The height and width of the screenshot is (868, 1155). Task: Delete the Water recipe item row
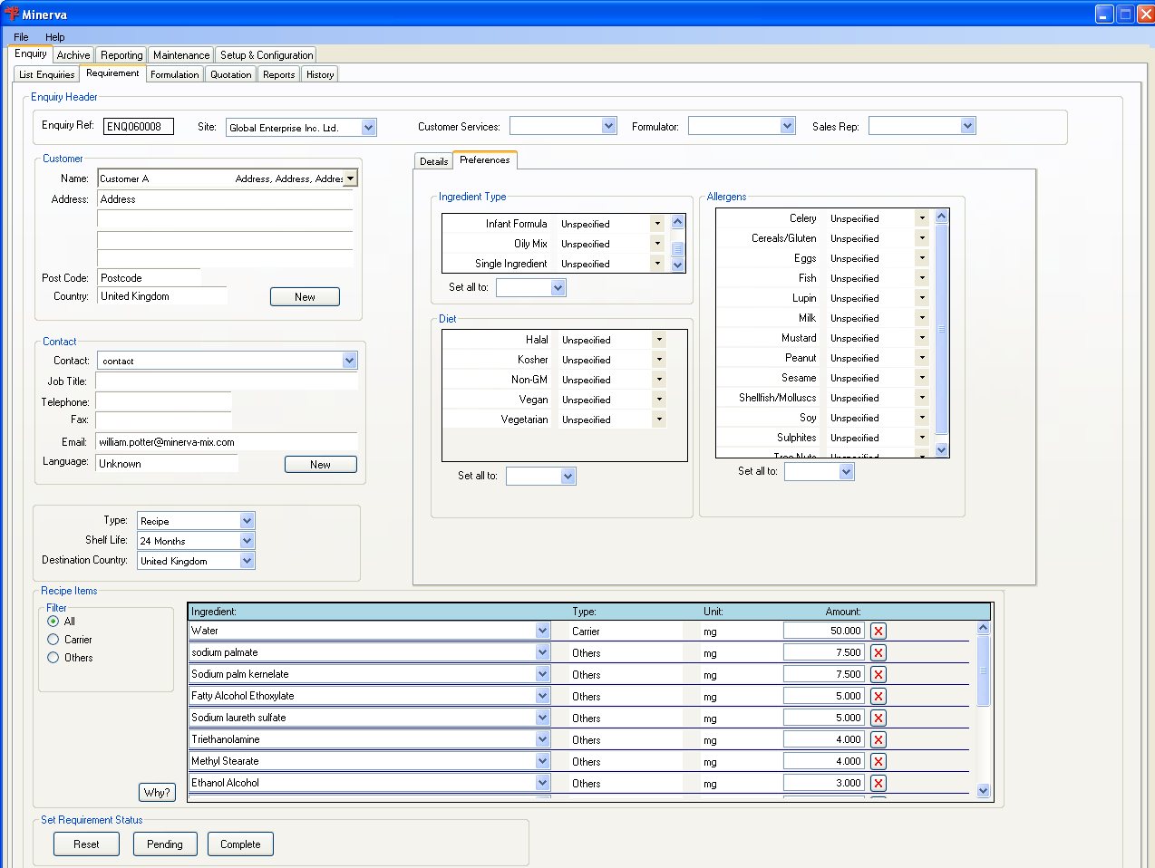[x=878, y=632]
